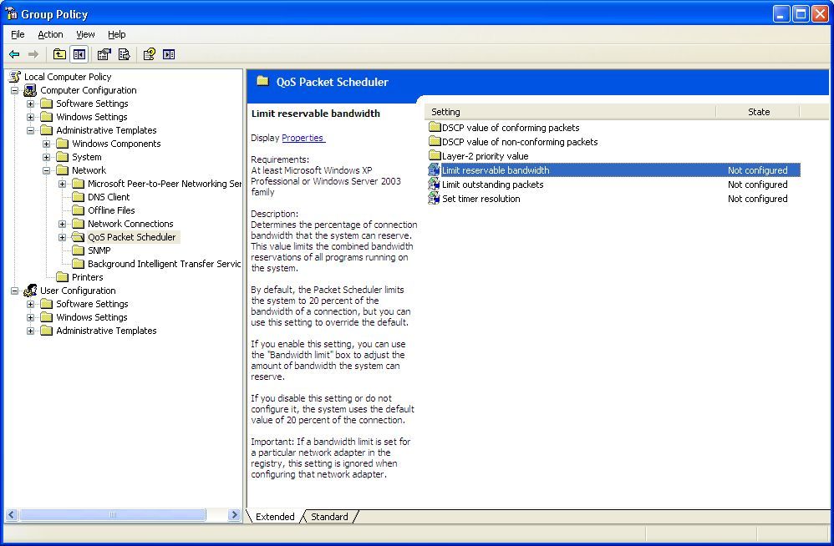The width and height of the screenshot is (834, 546).
Task: Click the State column header
Action: (x=758, y=112)
